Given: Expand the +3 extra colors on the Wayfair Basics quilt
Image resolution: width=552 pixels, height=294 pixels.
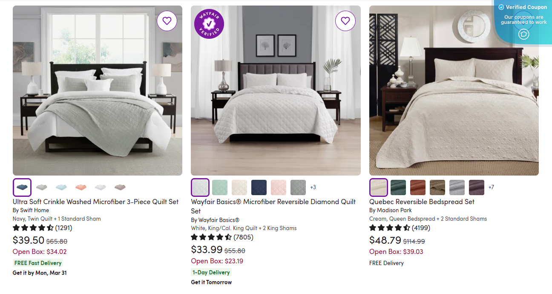Looking at the screenshot, I should coord(313,187).
